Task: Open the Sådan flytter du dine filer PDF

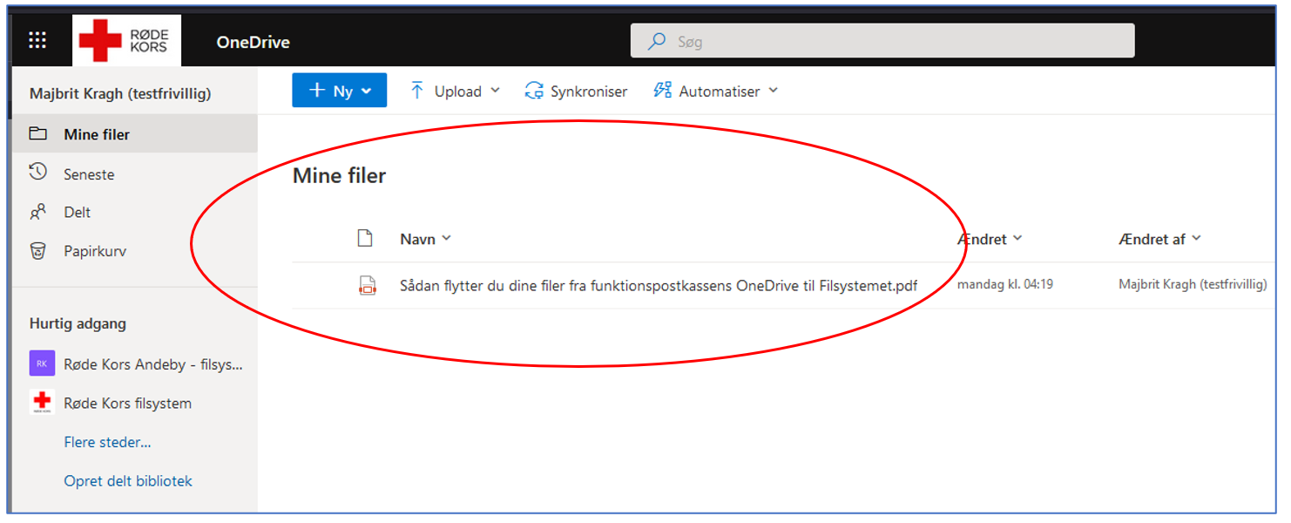Action: tap(659, 285)
